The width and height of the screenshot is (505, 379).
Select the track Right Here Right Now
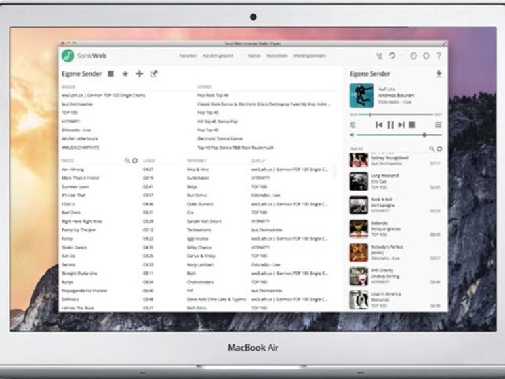tap(82, 221)
